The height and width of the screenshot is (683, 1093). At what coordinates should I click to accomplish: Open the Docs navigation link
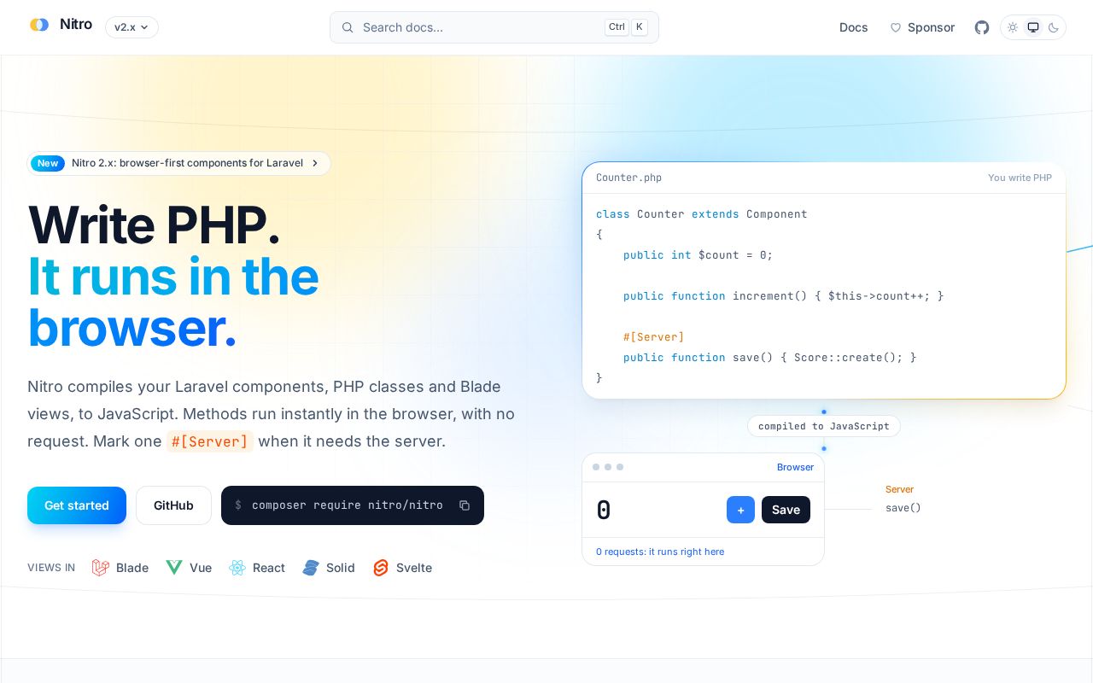[853, 27]
